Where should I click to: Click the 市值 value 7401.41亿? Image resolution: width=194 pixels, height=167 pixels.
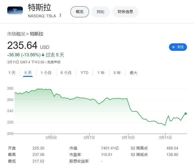[110, 148]
